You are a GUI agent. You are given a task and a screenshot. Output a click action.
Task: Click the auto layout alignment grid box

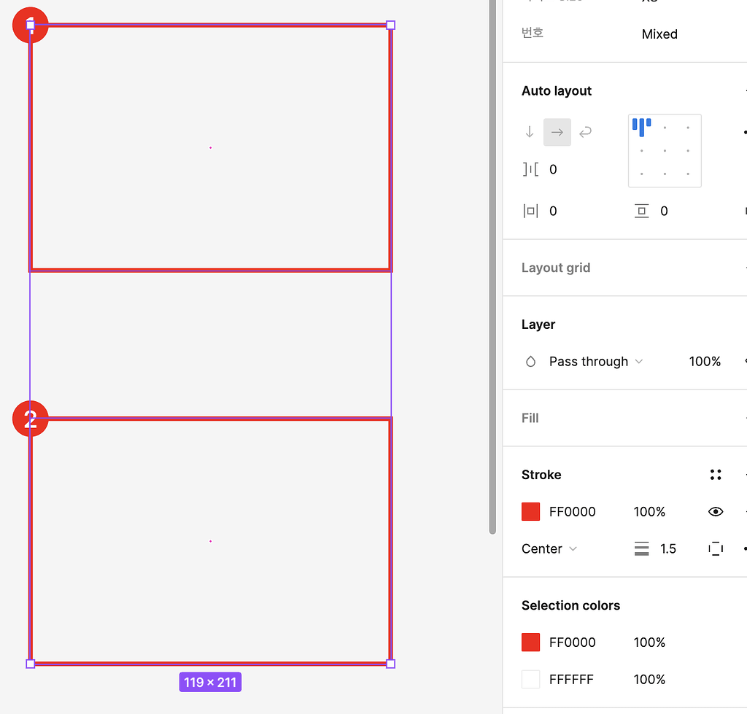(x=665, y=151)
